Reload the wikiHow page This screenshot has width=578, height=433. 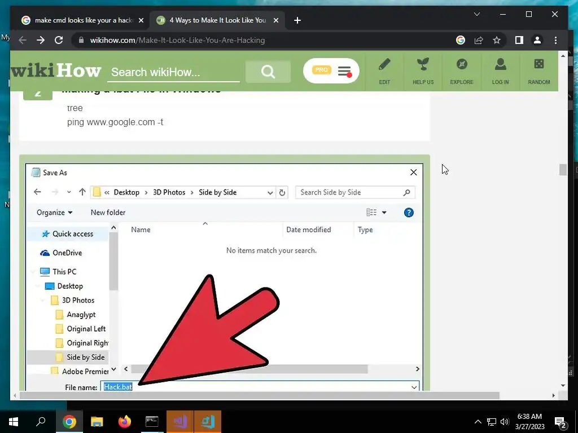point(59,40)
